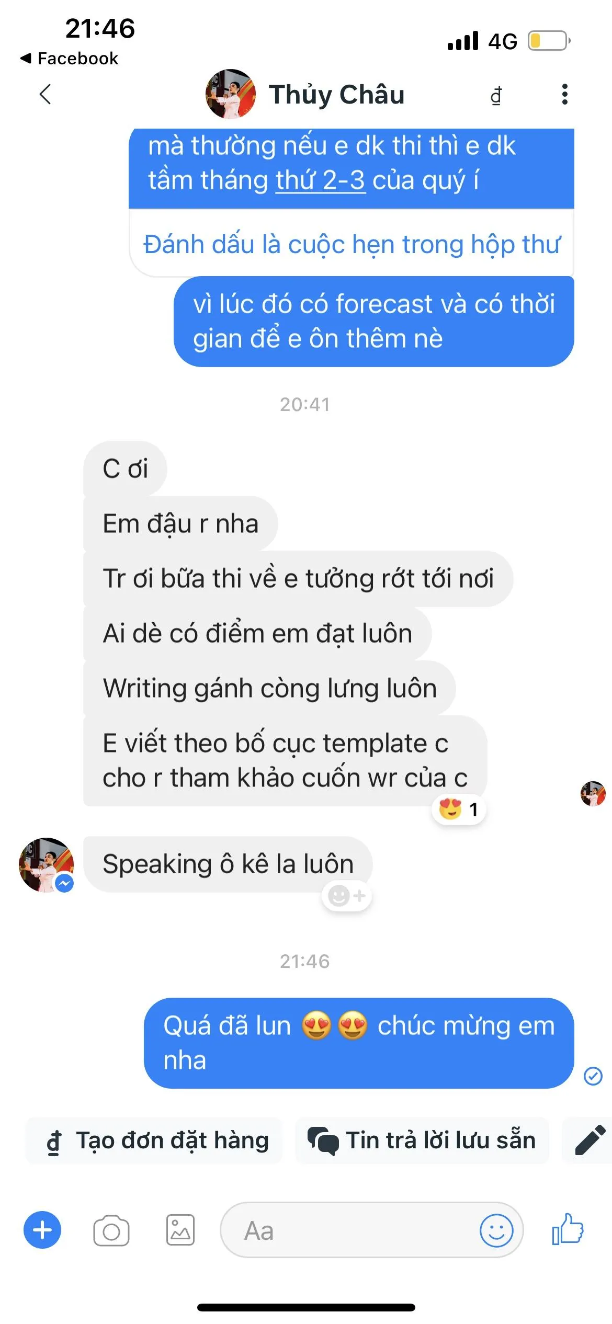Tap Đánh dấu là cuộc hẹn link

click(352, 244)
